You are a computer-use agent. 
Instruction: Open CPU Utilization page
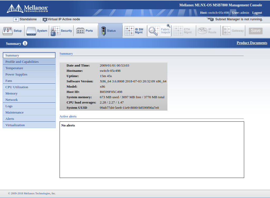tap(29, 87)
